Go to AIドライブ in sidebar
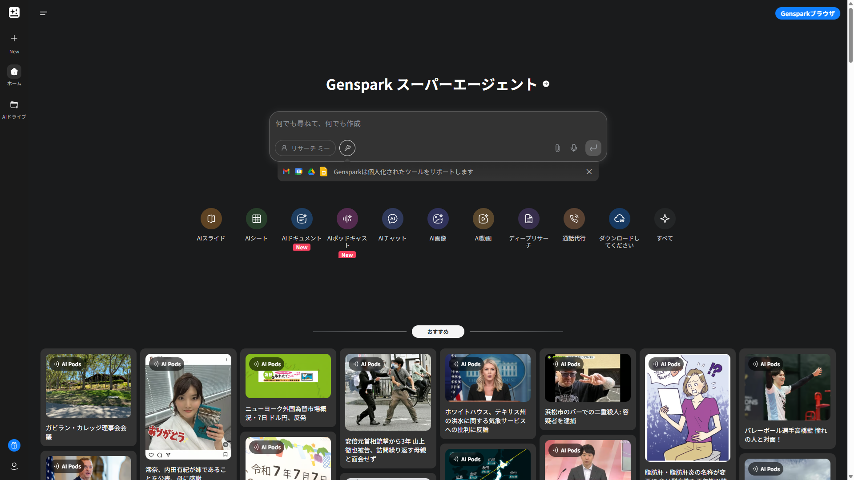This screenshot has width=854, height=480. click(14, 109)
